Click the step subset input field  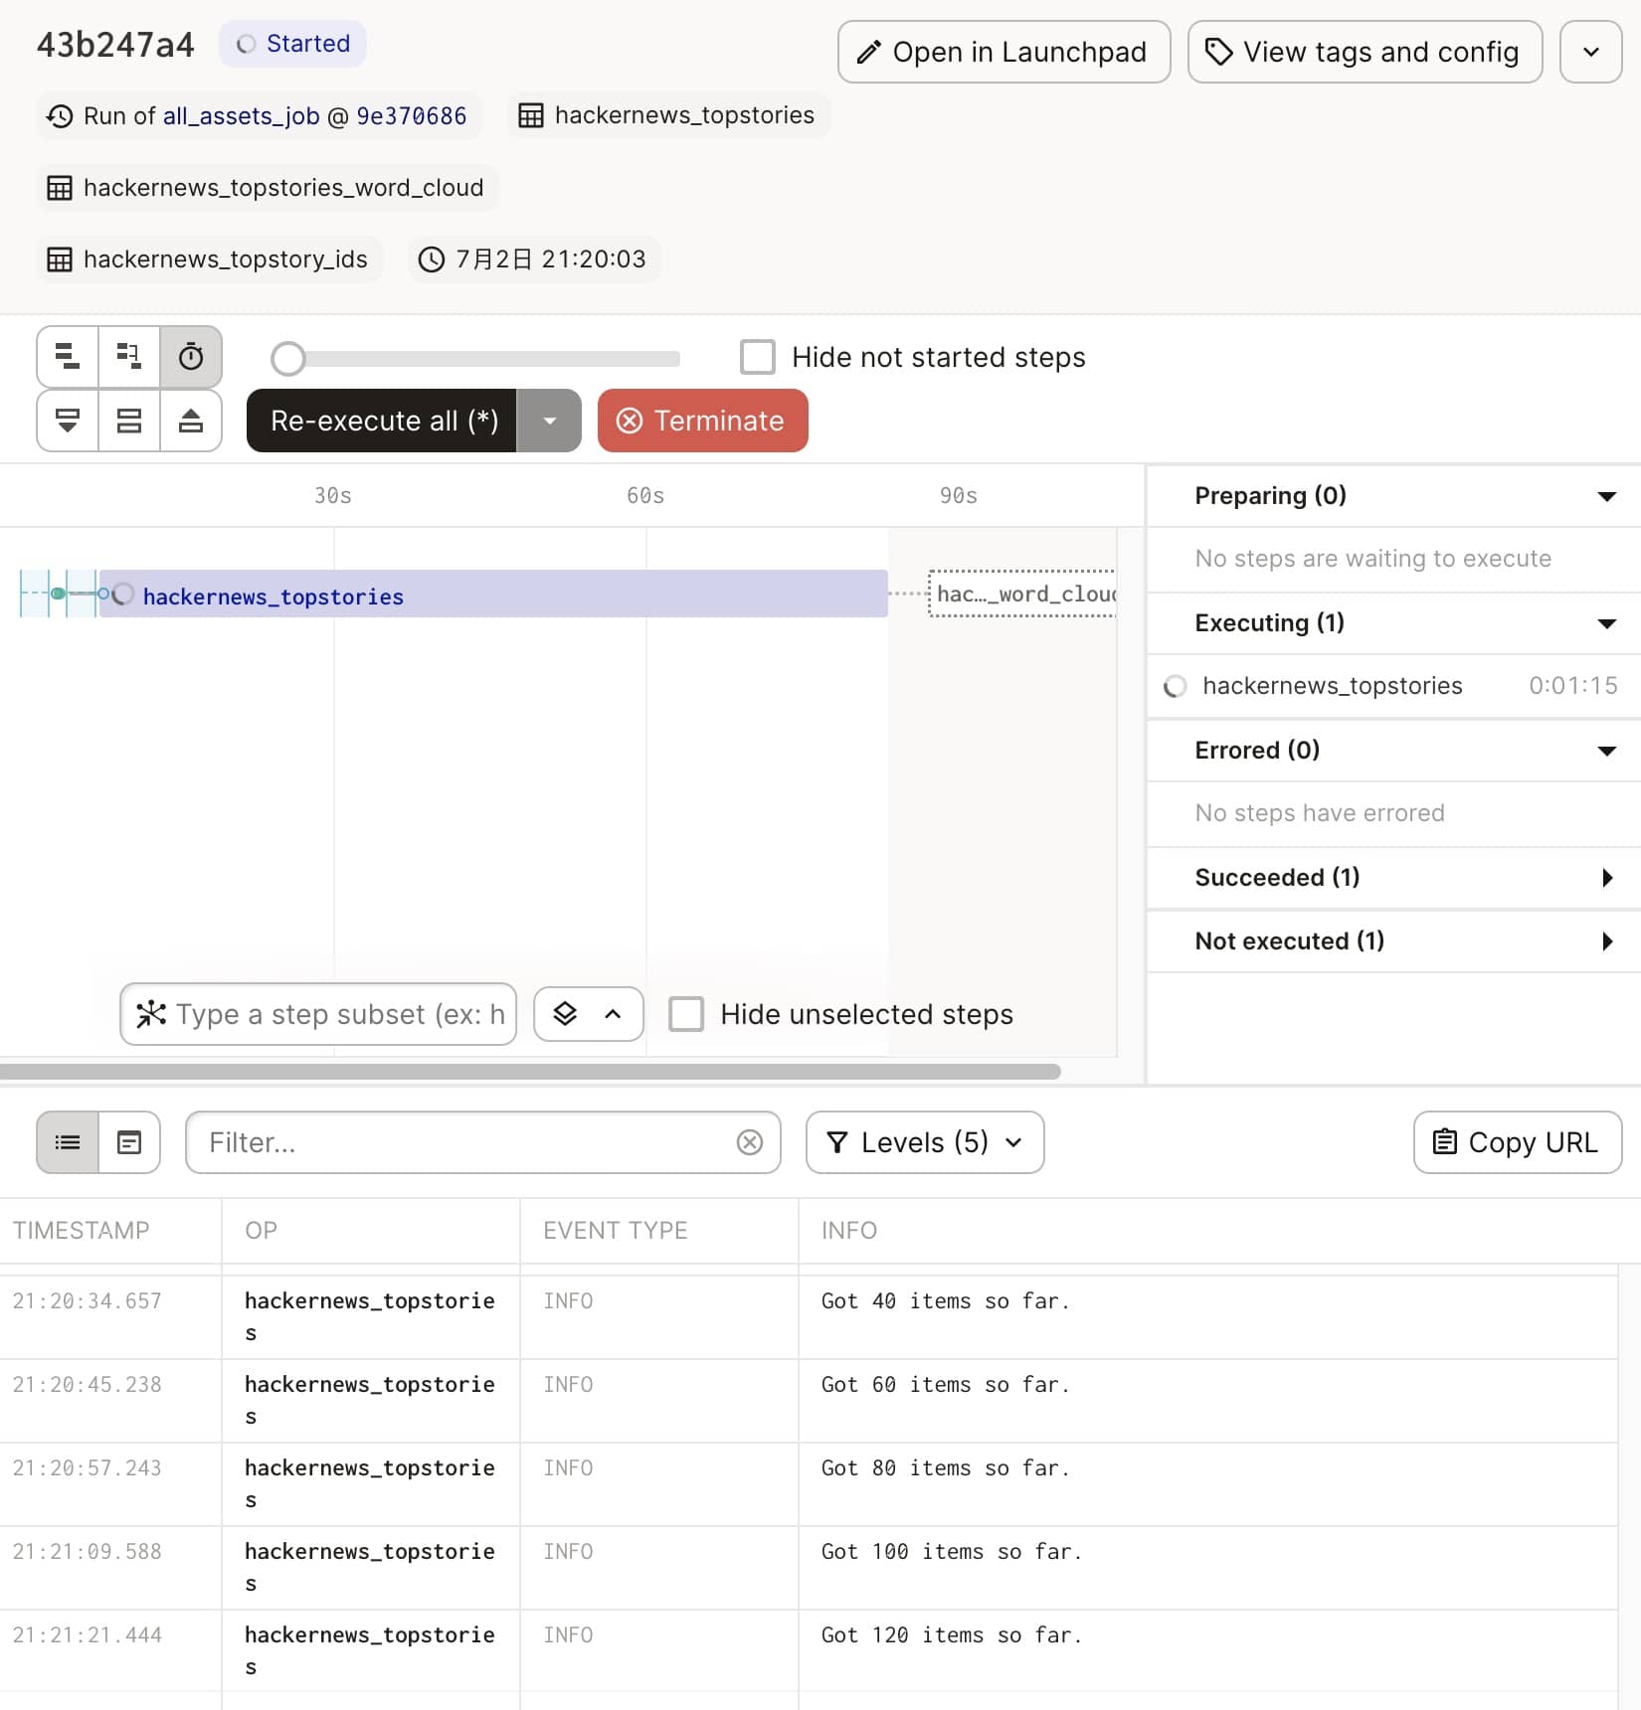point(338,1014)
